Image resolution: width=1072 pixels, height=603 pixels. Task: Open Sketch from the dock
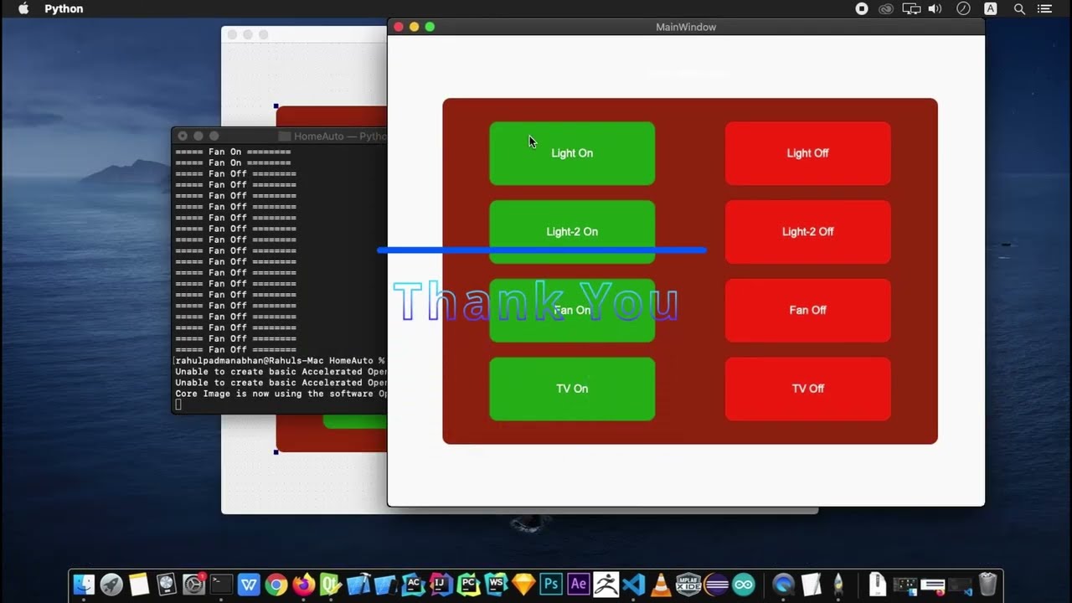[x=523, y=584]
